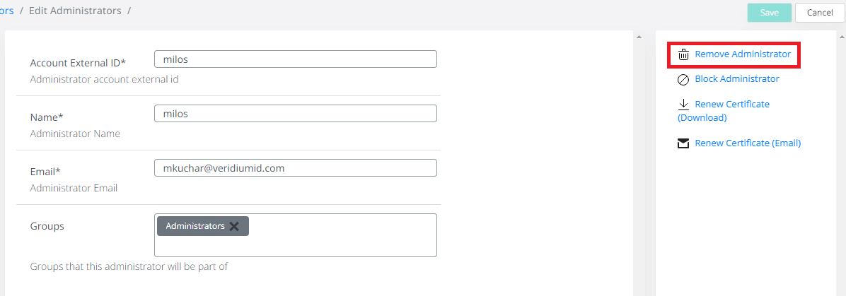Select the Block Administrator link text
This screenshot has width=846, height=296.
[737, 79]
